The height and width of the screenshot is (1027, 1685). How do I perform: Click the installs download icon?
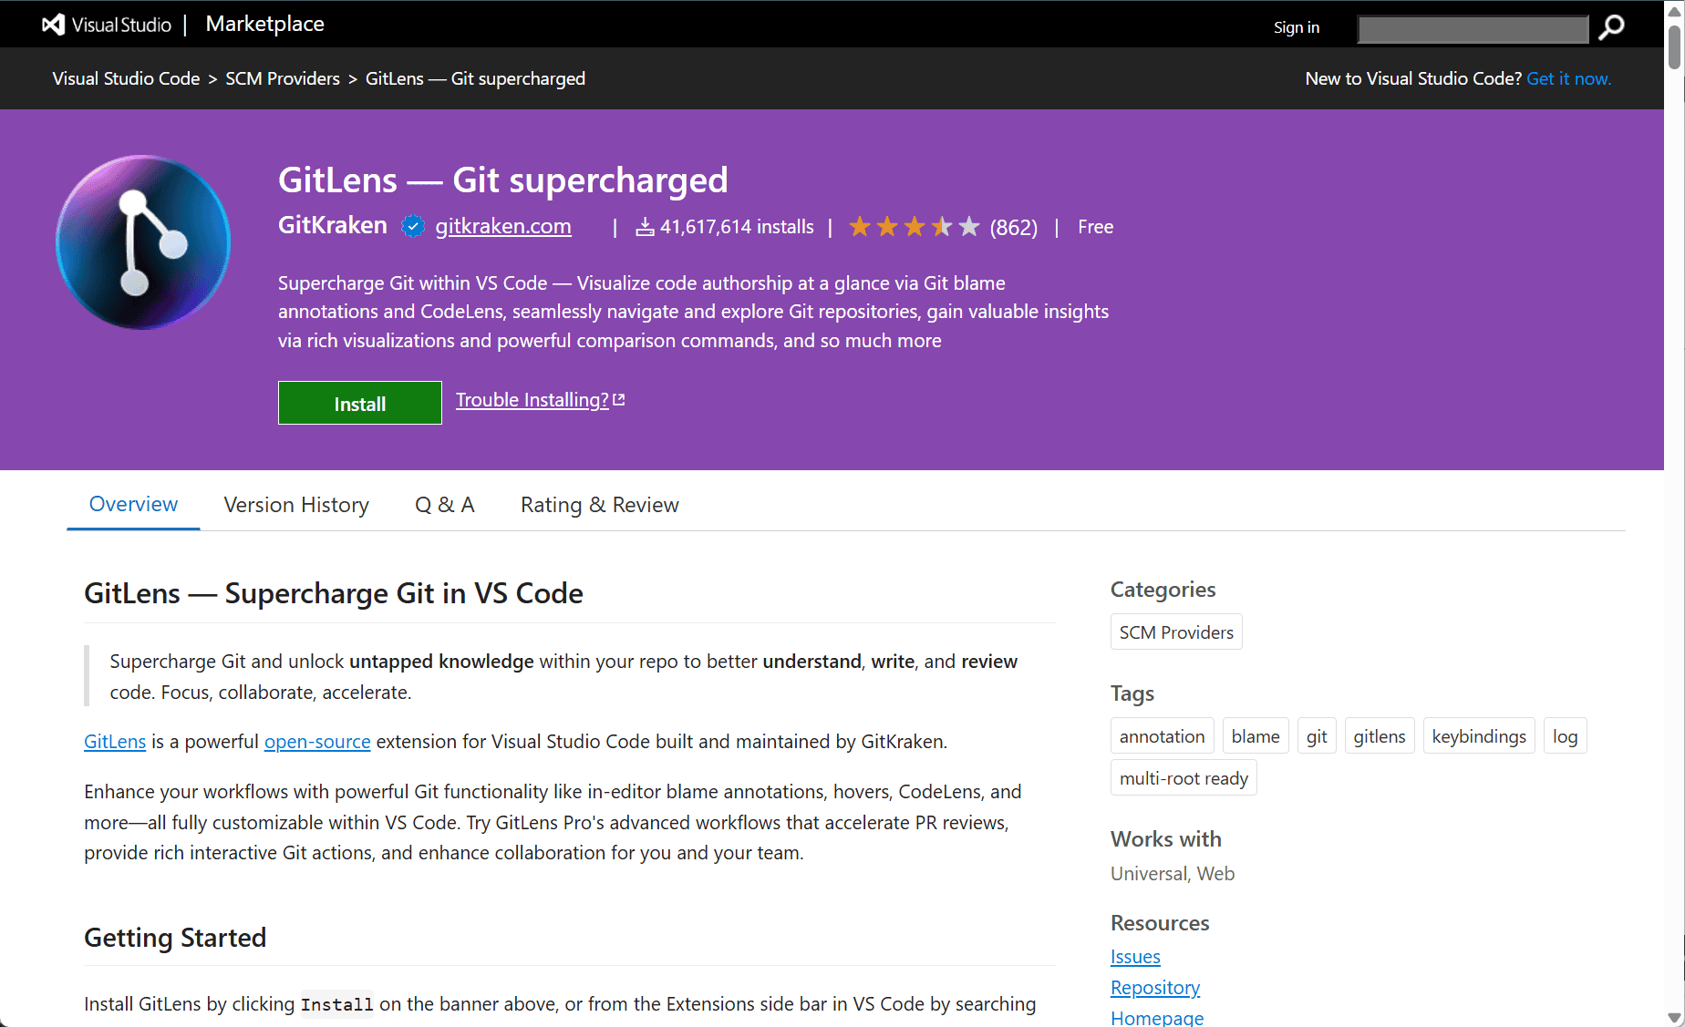[646, 226]
